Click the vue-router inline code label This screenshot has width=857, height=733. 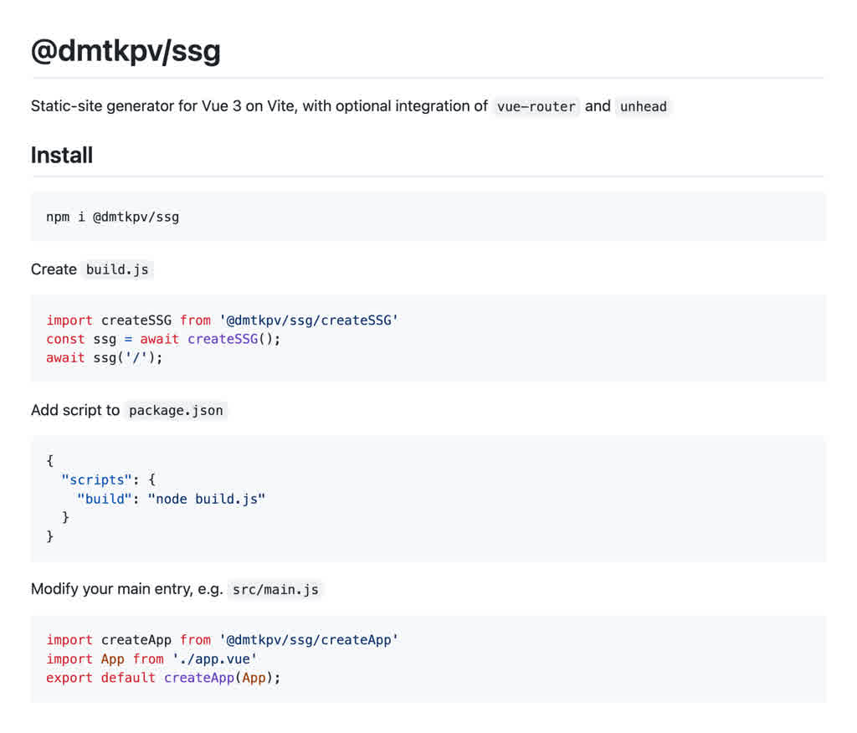coord(536,106)
